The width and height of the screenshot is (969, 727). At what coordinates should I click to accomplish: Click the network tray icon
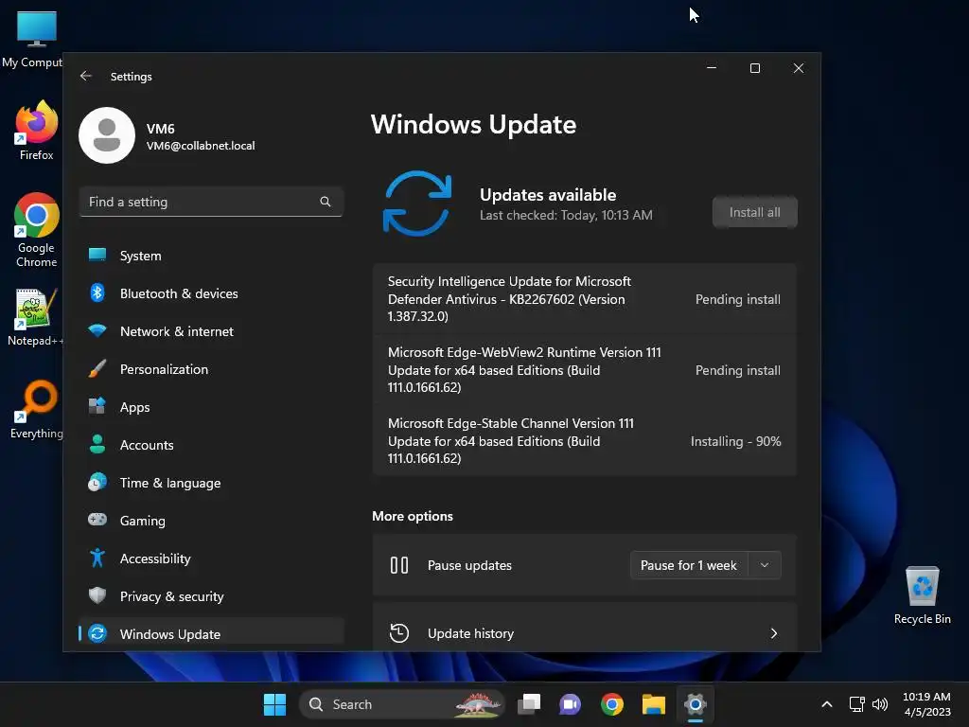click(856, 704)
